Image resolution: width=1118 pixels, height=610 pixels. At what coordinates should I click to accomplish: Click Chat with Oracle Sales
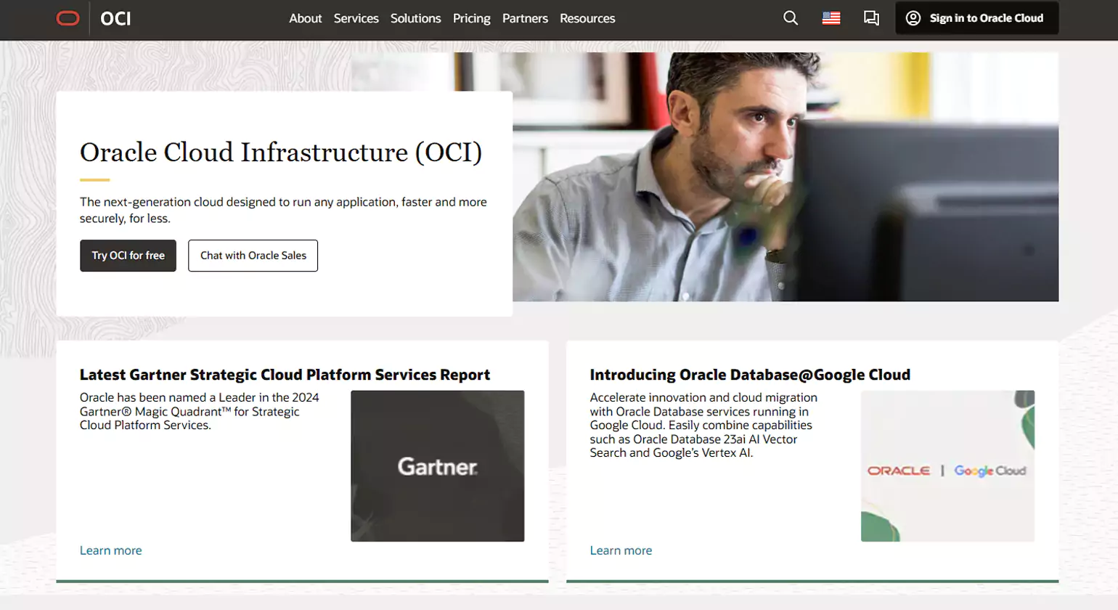(253, 256)
